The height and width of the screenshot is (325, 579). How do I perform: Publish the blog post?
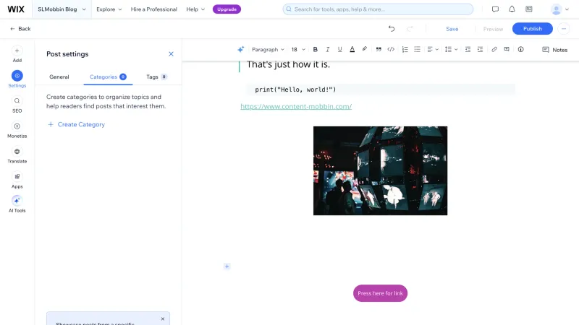(532, 29)
